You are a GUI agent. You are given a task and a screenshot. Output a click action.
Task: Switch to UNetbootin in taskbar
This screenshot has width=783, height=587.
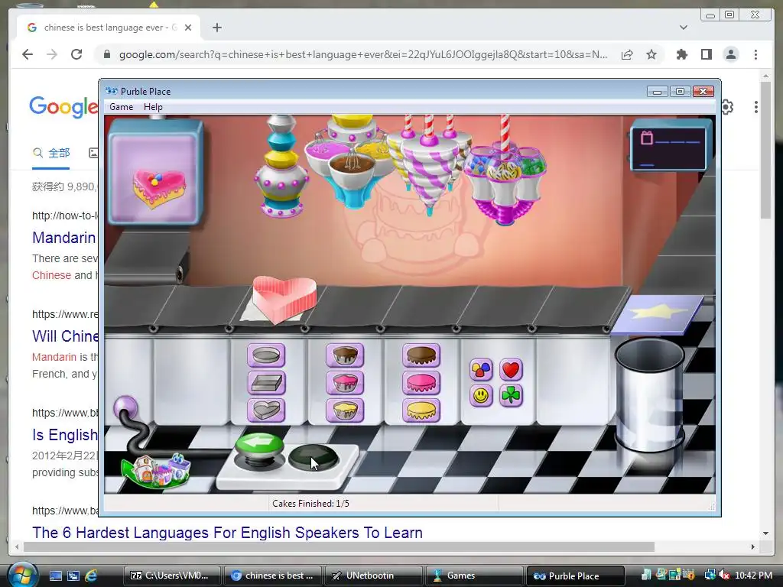tap(373, 576)
